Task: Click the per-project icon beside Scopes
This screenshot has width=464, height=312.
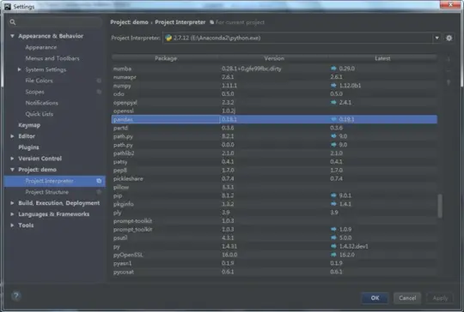Action: 99,92
